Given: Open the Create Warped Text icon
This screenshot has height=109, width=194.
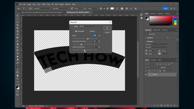Looking at the screenshot, I should [x=117, y=8].
